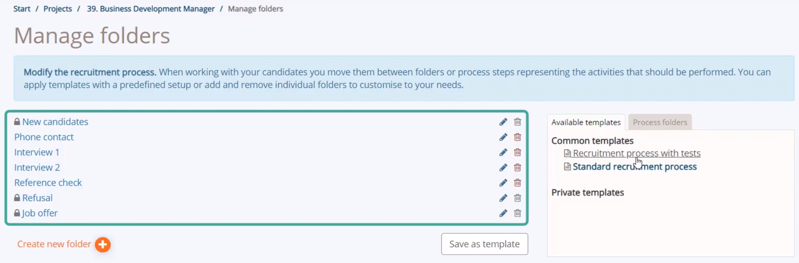This screenshot has height=263, width=799.
Task: Delete the Interview 1 folder
Action: [517, 152]
